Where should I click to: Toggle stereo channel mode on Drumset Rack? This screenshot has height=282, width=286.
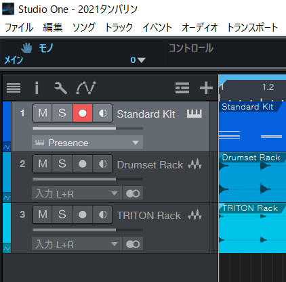133,193
